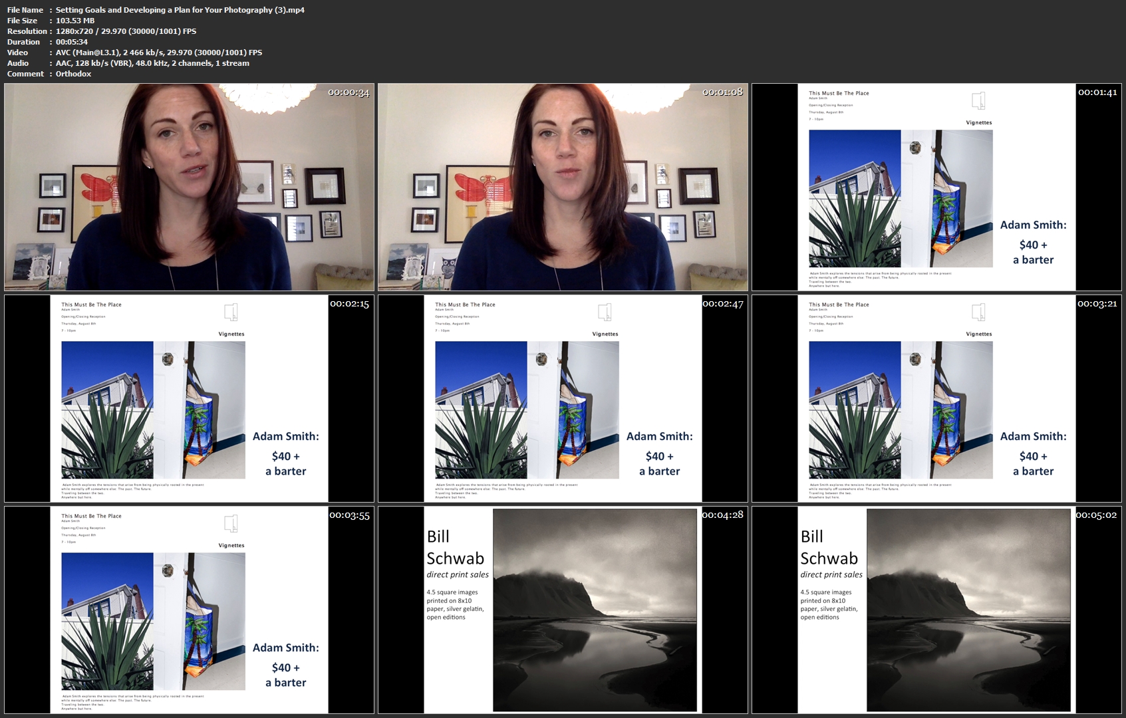The image size is (1126, 718).
Task: Select the slide thumbnail stamped 00:02:47
Action: point(563,398)
